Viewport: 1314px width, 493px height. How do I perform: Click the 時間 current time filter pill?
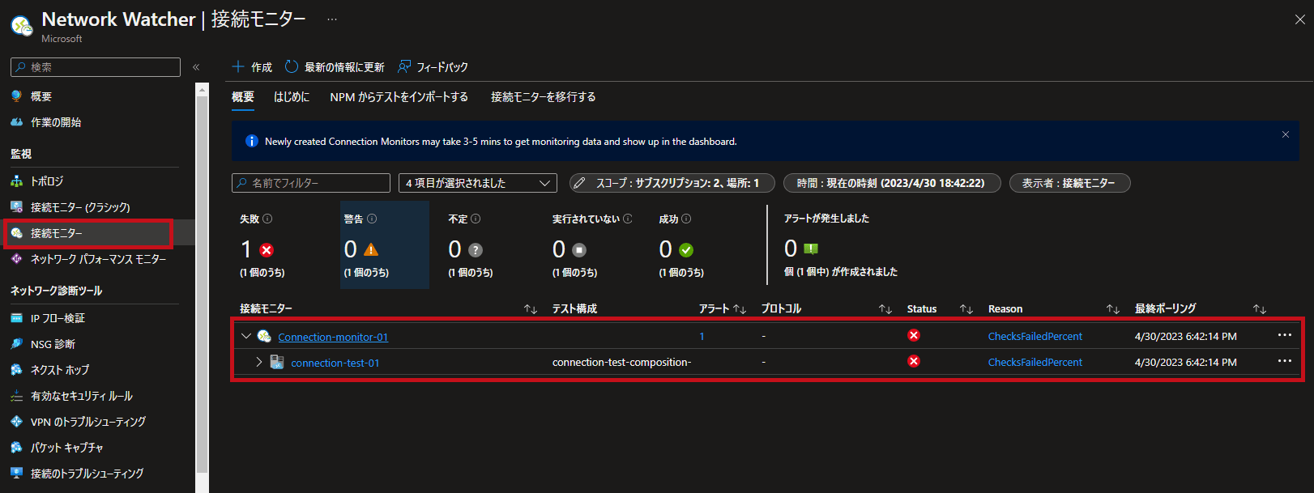pos(892,183)
